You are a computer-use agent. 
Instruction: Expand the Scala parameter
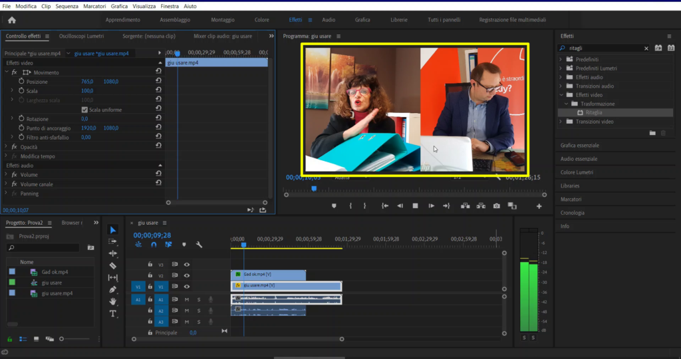tap(12, 90)
